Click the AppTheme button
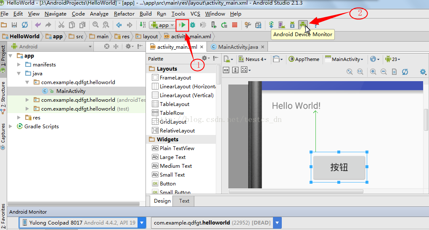Screen dimensions: 429x230 point(304,59)
